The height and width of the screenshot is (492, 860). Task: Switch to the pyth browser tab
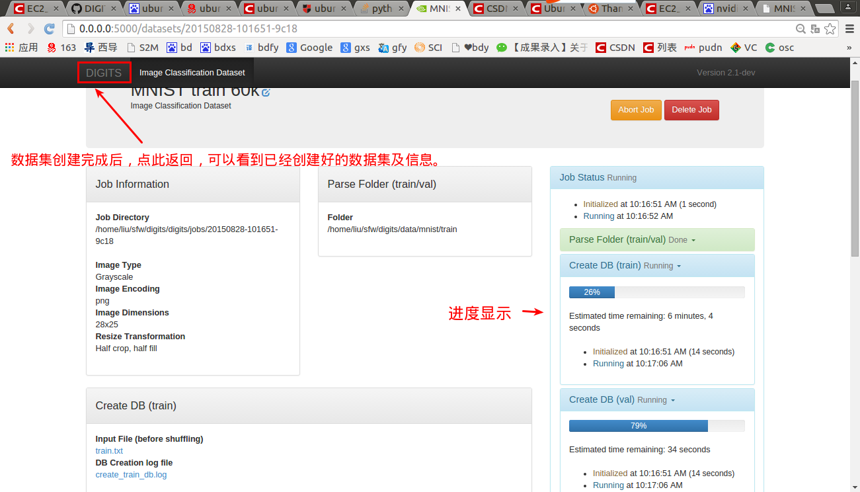[x=382, y=9]
